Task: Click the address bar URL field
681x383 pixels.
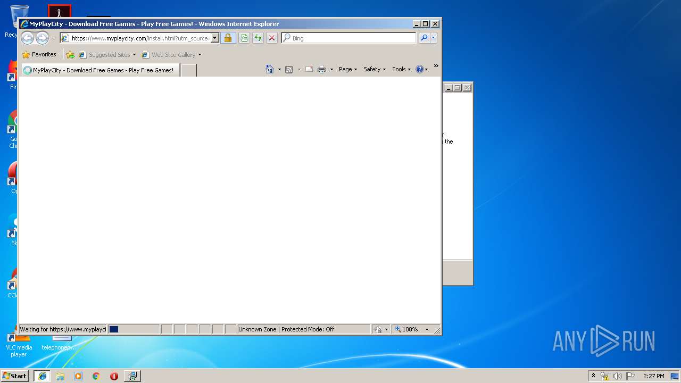Action: (x=140, y=38)
